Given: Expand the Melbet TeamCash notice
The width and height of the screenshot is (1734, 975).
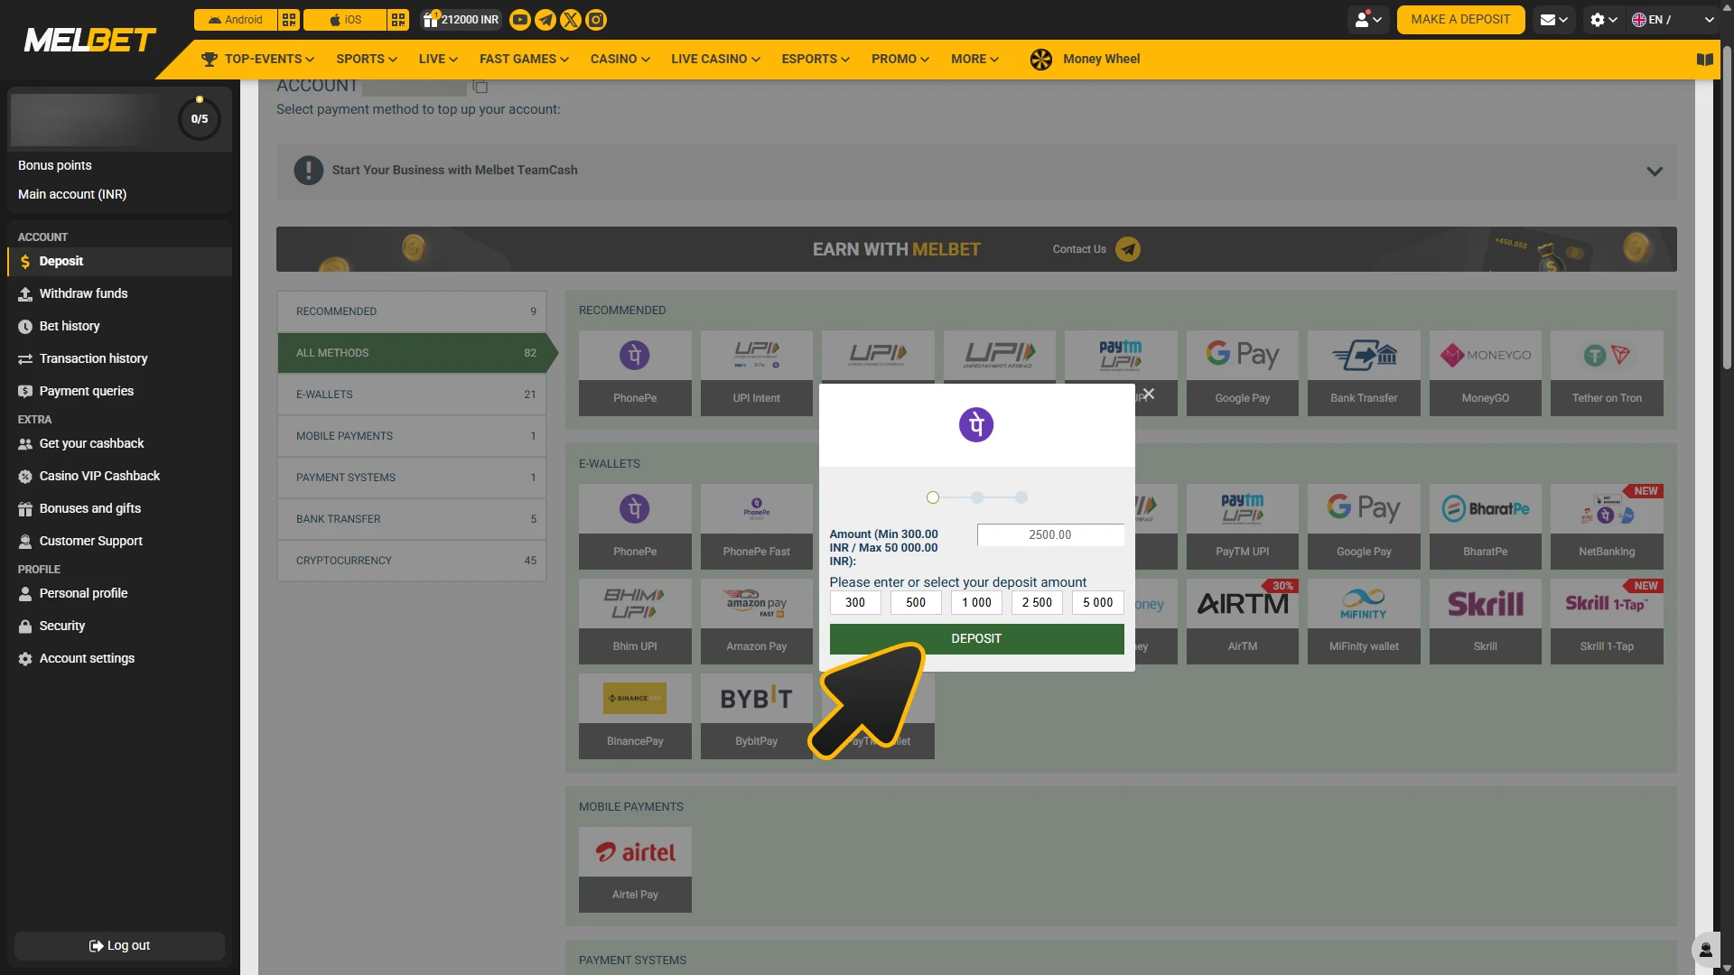Looking at the screenshot, I should click(x=1655, y=172).
